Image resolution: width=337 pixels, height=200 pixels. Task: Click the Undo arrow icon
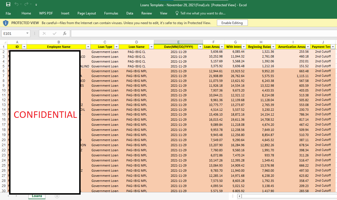click(x=16, y=5)
